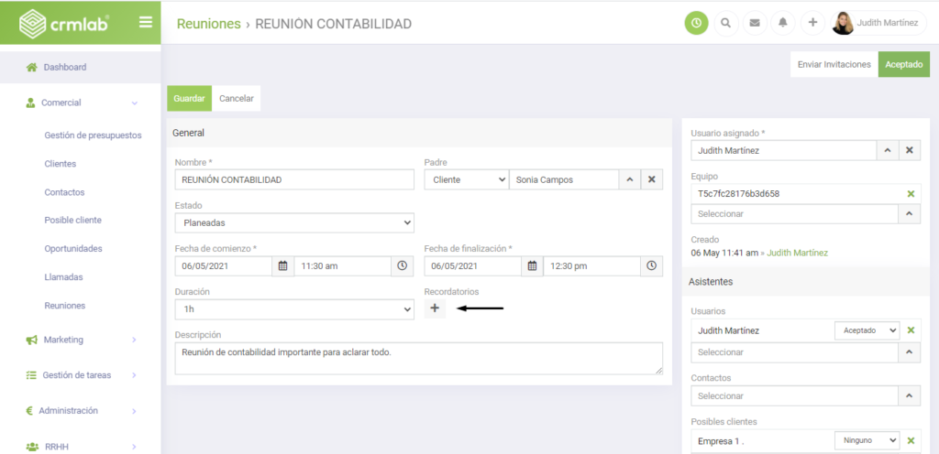Clear the Sonia Campos parent field
Screen dimensions: 939x454
click(x=651, y=179)
